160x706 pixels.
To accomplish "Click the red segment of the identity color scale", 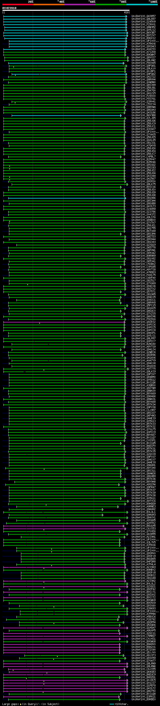I will point(18,5).
